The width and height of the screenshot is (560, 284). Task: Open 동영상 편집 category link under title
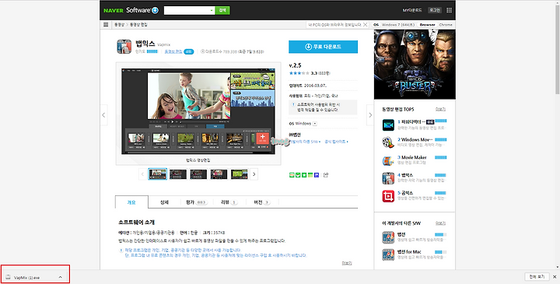coord(173,51)
